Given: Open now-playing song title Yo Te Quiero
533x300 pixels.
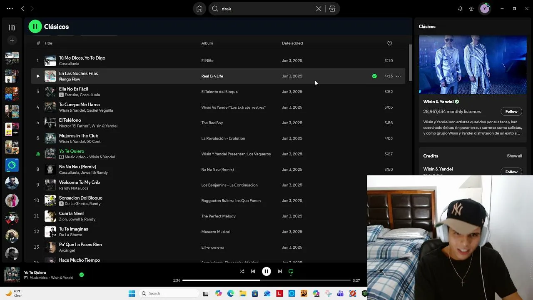Looking at the screenshot, I should coord(35,272).
